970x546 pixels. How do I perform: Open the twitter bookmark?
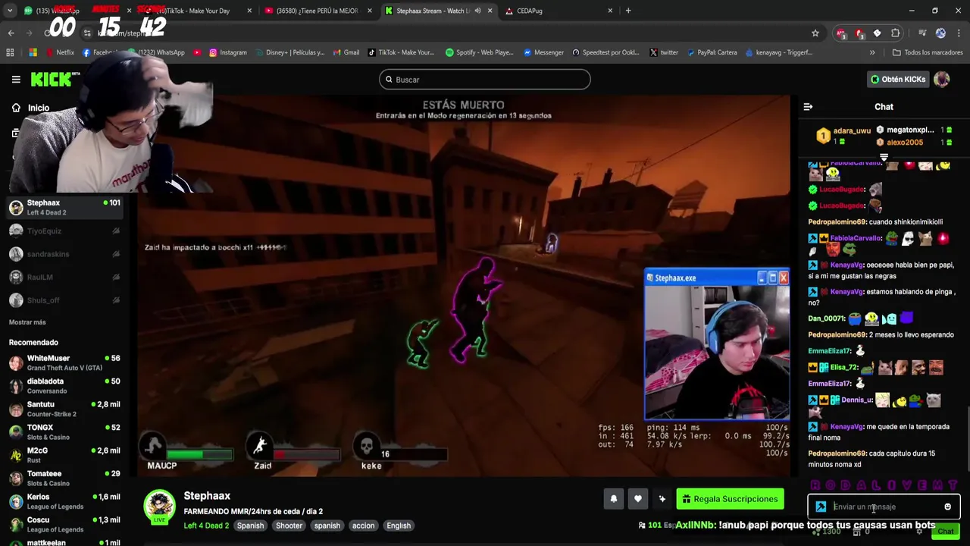[x=664, y=52]
